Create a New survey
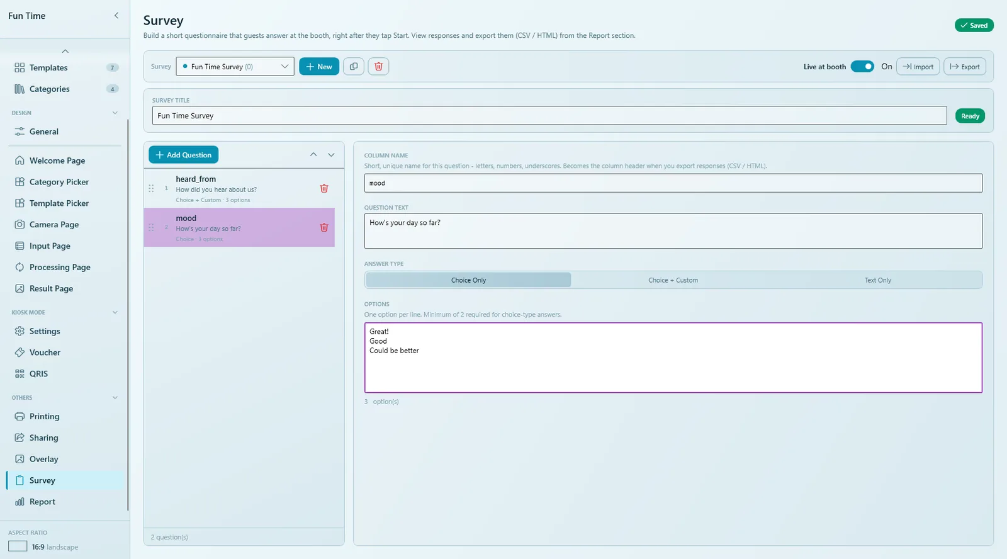This screenshot has width=1007, height=559. point(319,66)
